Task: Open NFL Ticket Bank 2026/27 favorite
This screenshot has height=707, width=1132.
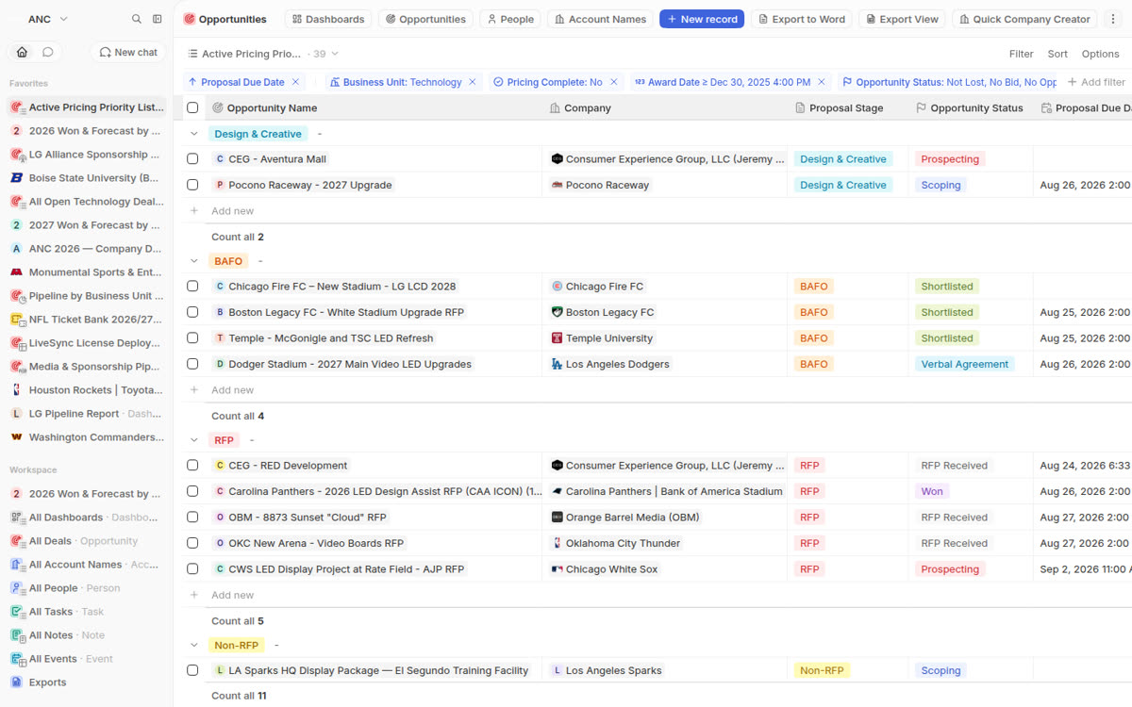Action: [x=86, y=320]
